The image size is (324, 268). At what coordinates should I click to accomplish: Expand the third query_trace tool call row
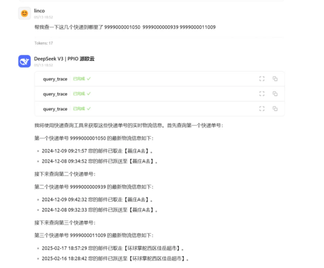pyautogui.click(x=159, y=108)
